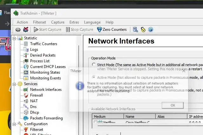Click the red X disconnect toolbar icon
Image resolution: width=203 pixels, height=135 pixels.
pos(26,30)
